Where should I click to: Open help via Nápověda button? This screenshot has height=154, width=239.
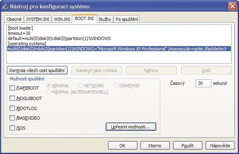[x=220, y=146]
